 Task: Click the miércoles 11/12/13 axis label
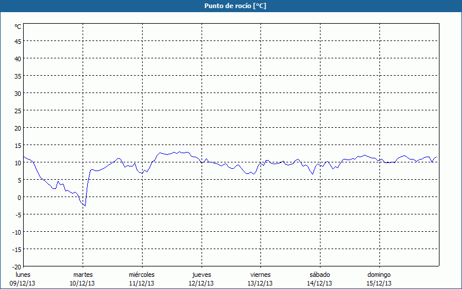(x=141, y=279)
